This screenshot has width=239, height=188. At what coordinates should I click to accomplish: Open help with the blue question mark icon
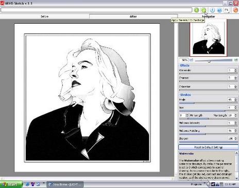click(x=219, y=10)
